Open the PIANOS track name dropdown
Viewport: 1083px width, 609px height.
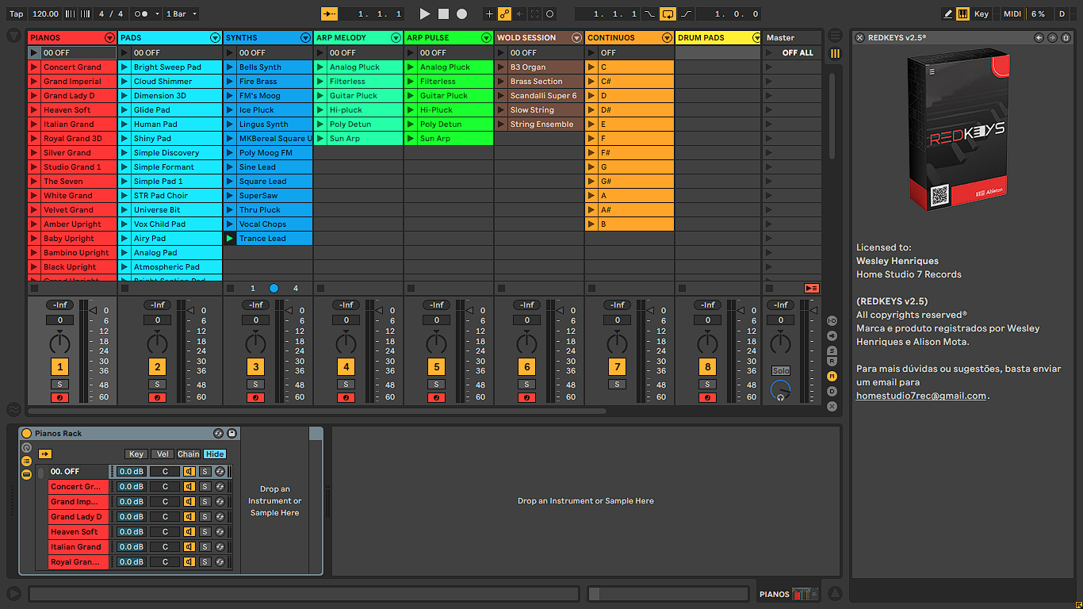click(x=109, y=36)
